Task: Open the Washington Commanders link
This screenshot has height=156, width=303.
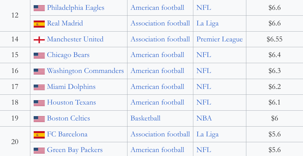Action: click(x=85, y=71)
